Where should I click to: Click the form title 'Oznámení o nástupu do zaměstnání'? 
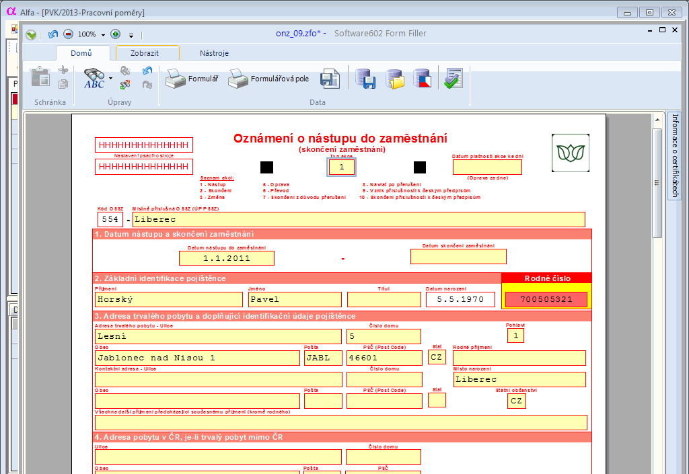coord(340,139)
